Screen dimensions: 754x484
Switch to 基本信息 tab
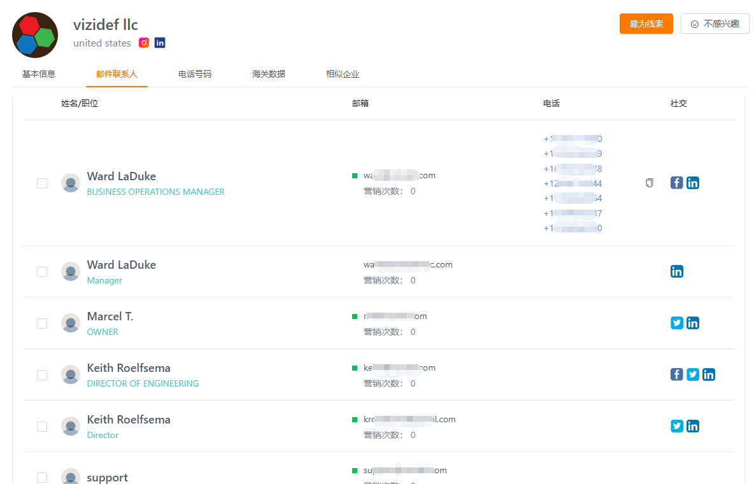click(x=39, y=74)
